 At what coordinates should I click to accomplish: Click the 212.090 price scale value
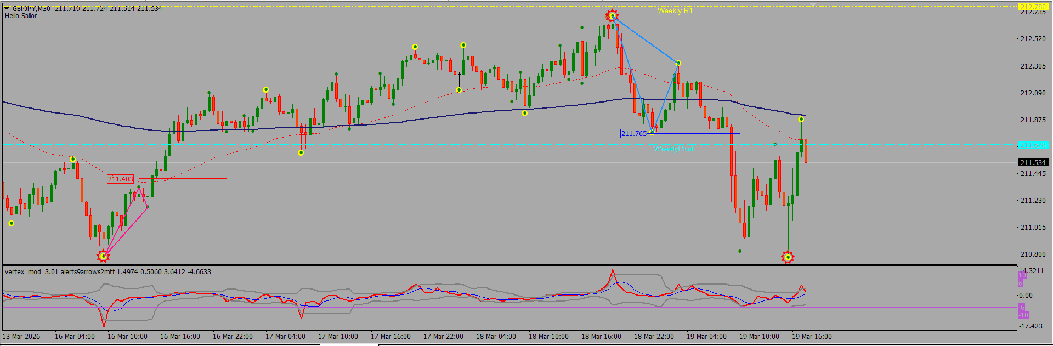pyautogui.click(x=1033, y=93)
